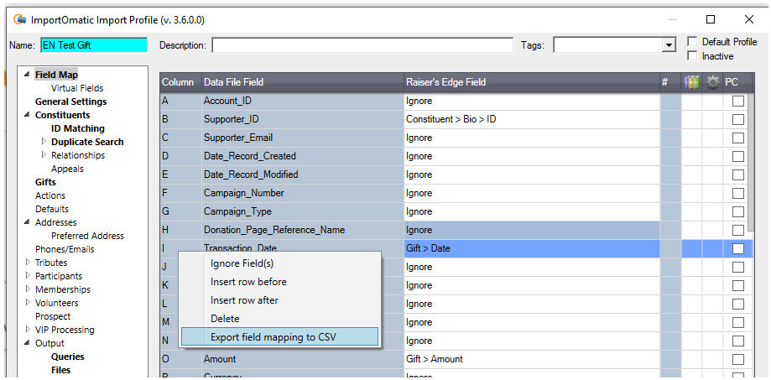Choose Delete from the context menu
This screenshot has width=771, height=380.
pos(279,319)
